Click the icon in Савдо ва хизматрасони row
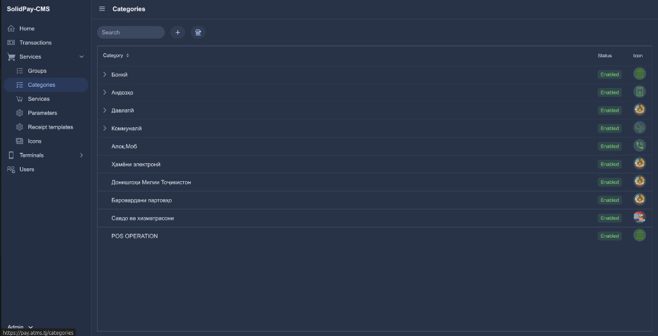This screenshot has height=336, width=658. coord(639,218)
